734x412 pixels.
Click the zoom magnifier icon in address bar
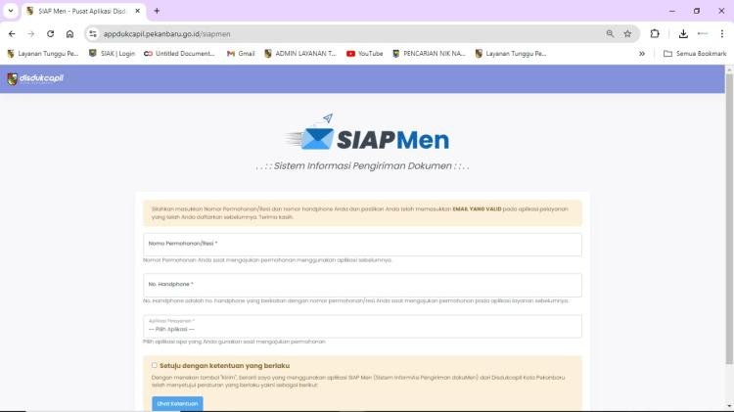[610, 33]
